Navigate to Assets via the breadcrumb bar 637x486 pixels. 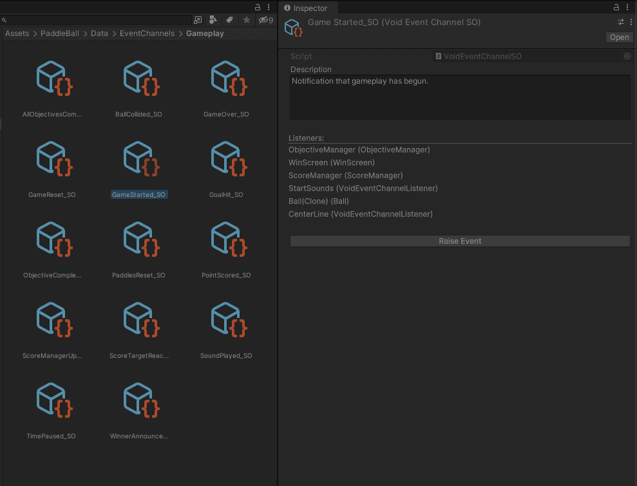[17, 33]
